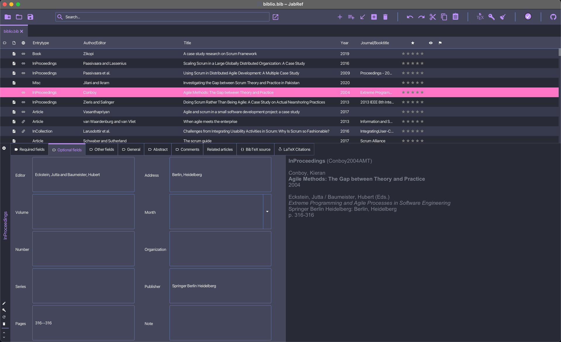Click the flag column header
561x342 pixels.
point(440,43)
